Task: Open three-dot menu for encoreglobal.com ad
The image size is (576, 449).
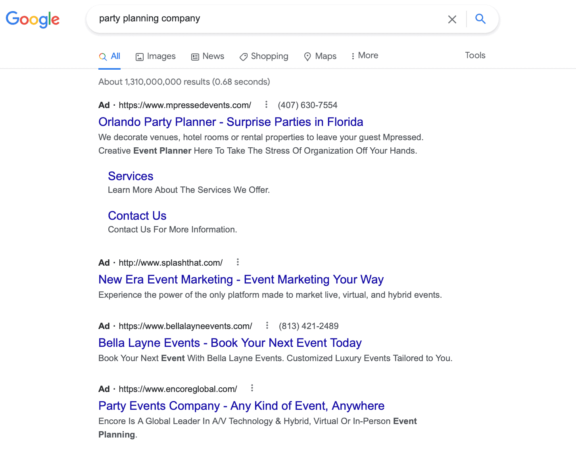Action: pyautogui.click(x=252, y=388)
